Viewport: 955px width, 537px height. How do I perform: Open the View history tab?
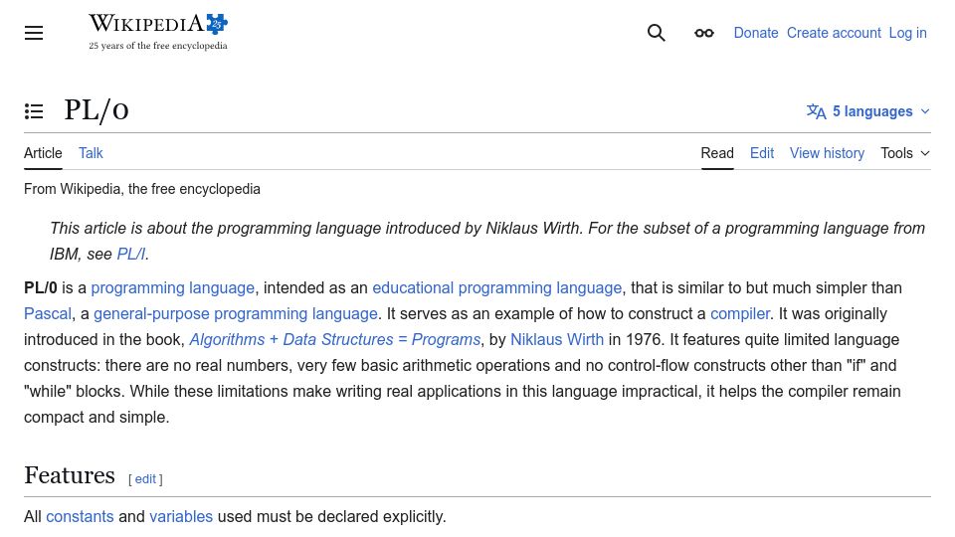[x=827, y=153]
